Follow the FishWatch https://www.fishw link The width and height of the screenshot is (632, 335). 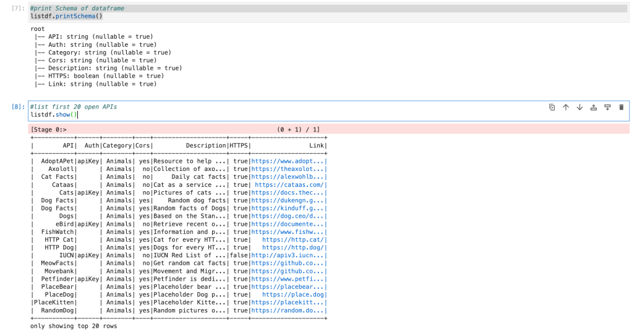coord(287,231)
